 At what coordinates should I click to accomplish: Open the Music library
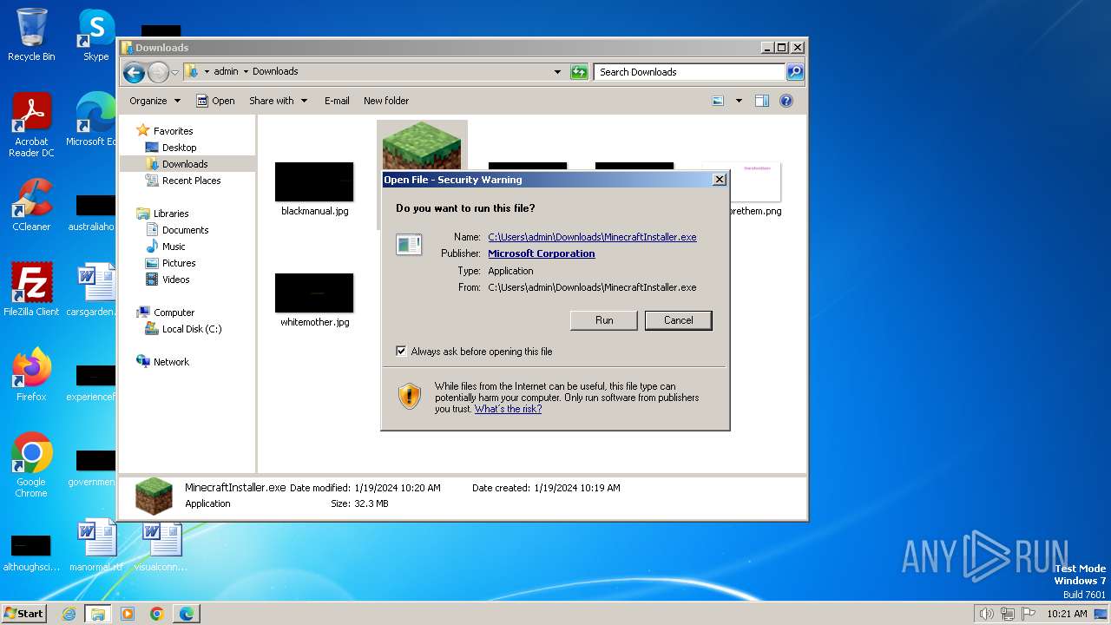(165, 247)
